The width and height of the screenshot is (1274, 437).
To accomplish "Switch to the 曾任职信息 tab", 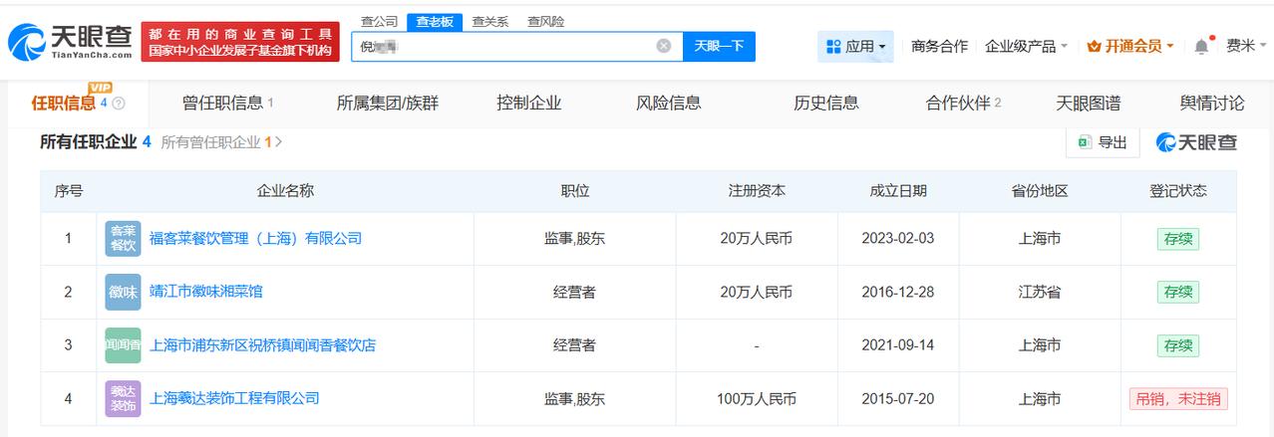I will coord(227,103).
